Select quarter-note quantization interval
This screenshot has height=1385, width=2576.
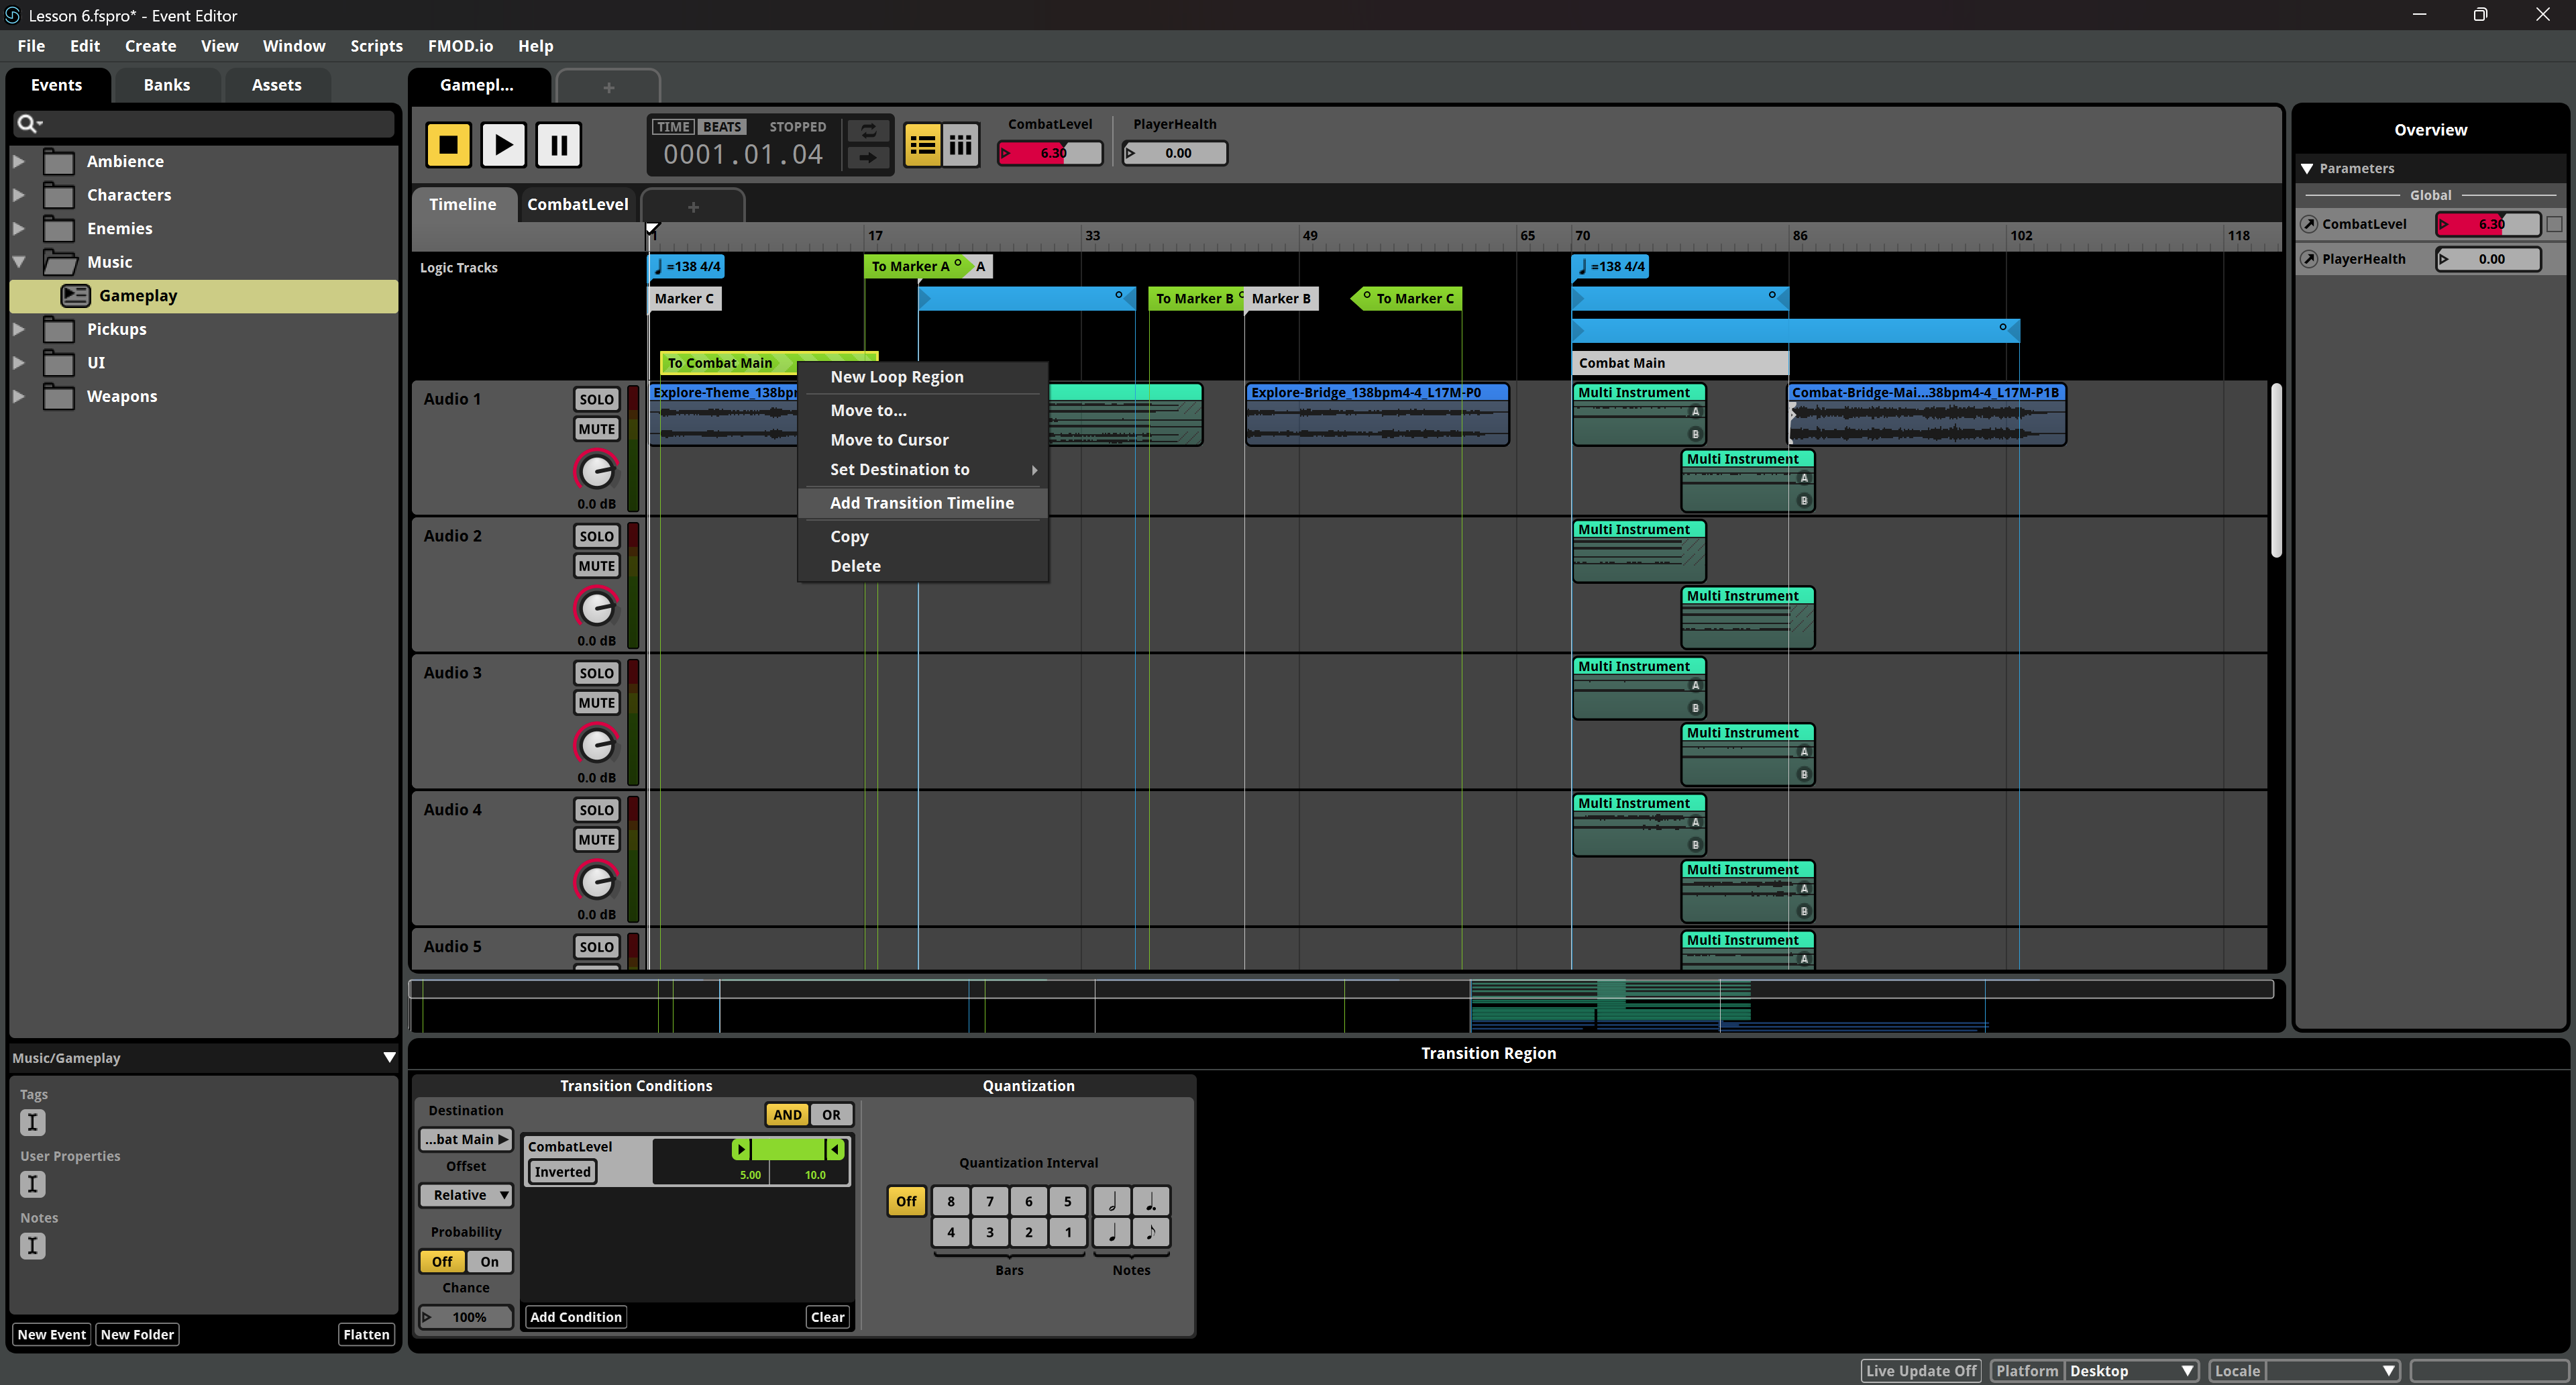(x=1112, y=1232)
